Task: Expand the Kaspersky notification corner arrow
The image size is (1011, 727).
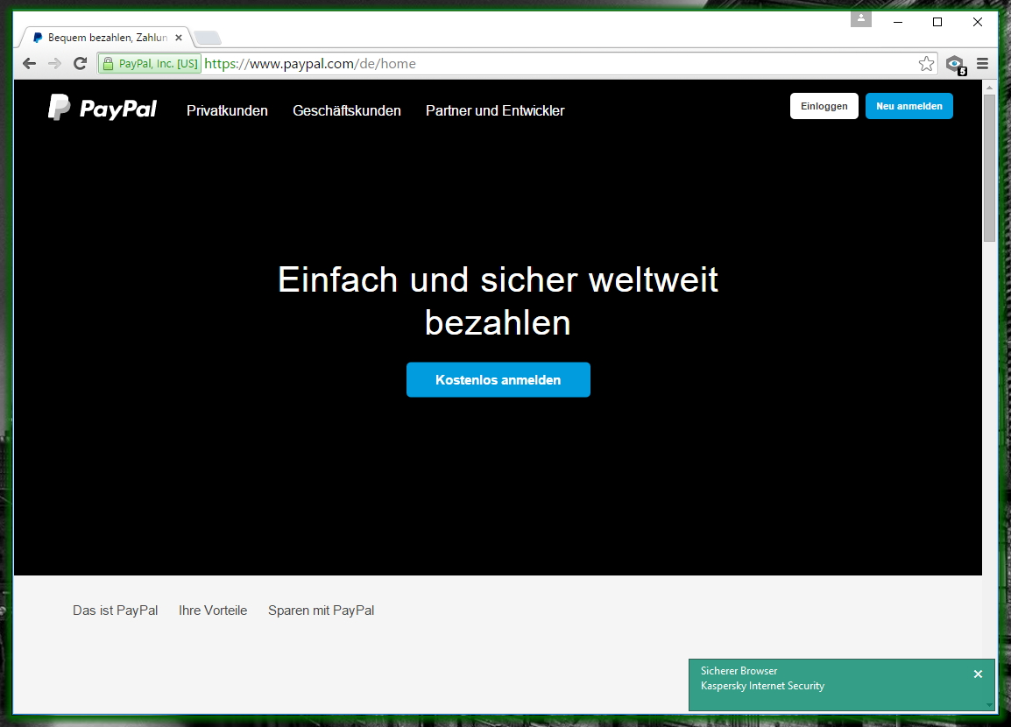Action: (x=990, y=704)
